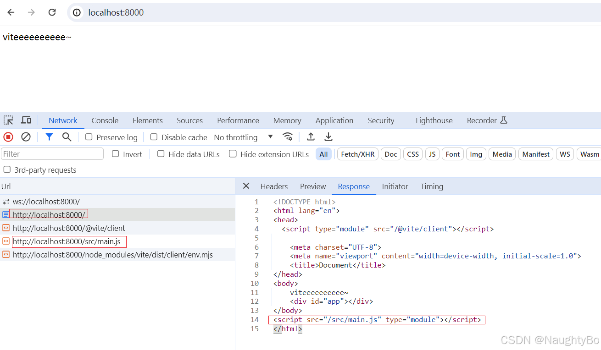This screenshot has width=601, height=350.
Task: Open the Application tab
Action: pyautogui.click(x=334, y=120)
